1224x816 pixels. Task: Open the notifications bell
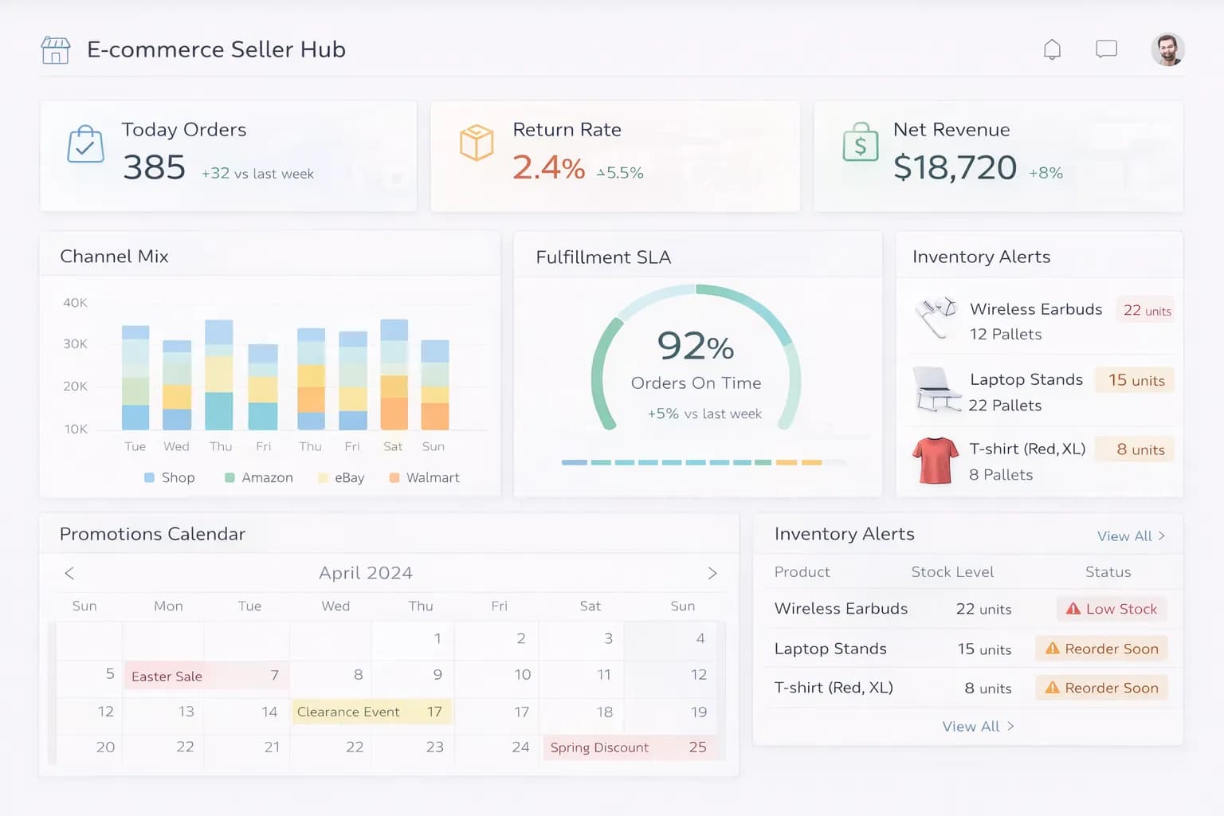[x=1052, y=50]
